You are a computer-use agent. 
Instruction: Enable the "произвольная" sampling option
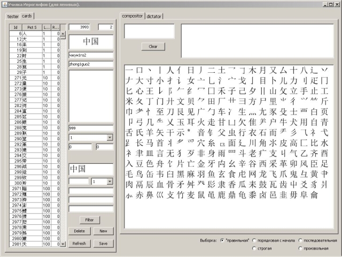313,248
